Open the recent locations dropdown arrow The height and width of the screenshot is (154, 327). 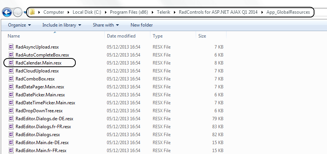click(x=25, y=13)
